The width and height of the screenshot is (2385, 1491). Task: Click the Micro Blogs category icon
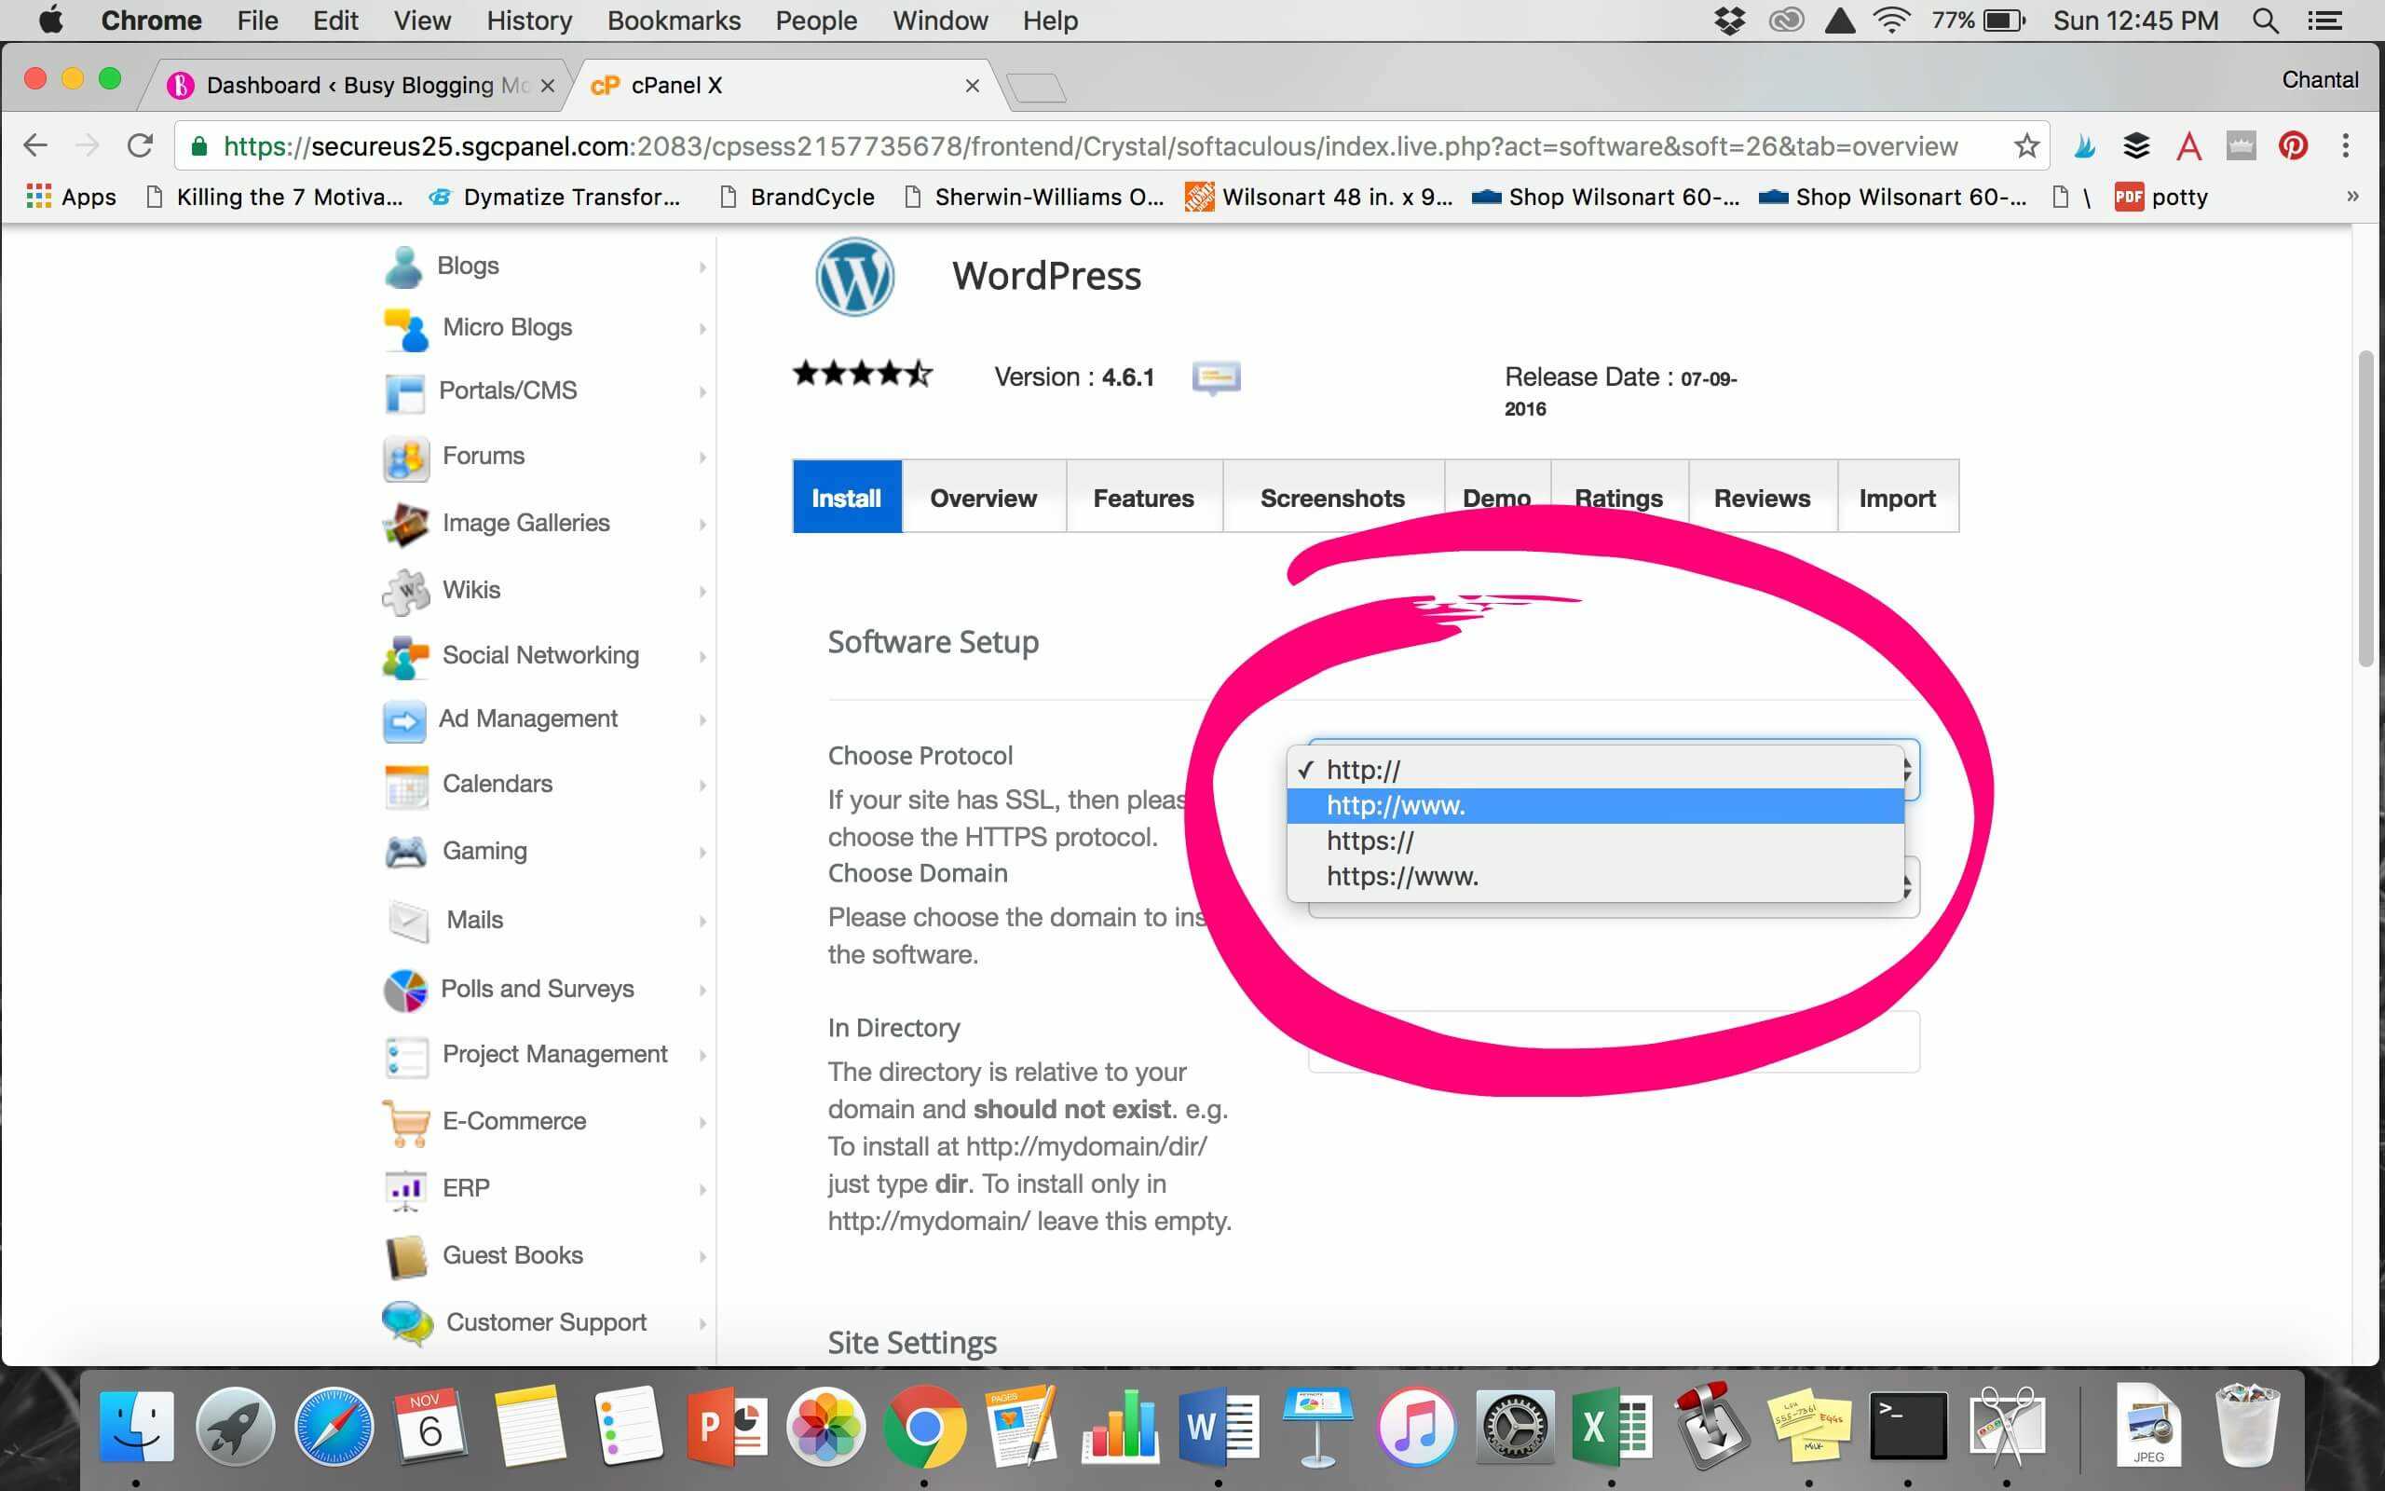(x=405, y=328)
